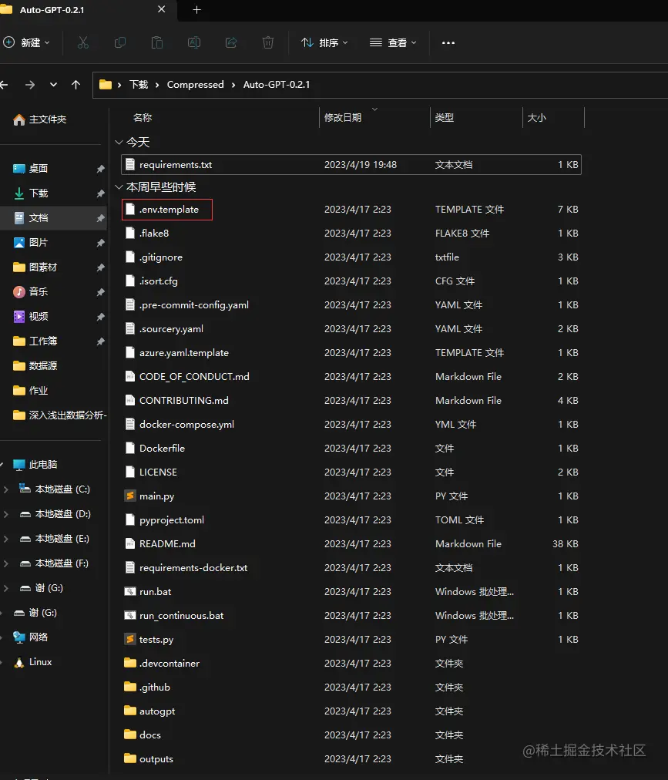
Task: Go forward with the right arrow
Action: [30, 85]
